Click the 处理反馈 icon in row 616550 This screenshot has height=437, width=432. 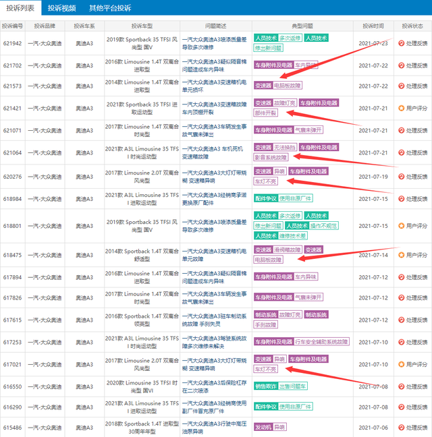[x=401, y=387]
